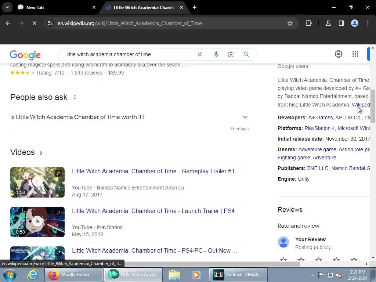The image size is (376, 282).
Task: Go to Google home via logo
Action: click(25, 55)
